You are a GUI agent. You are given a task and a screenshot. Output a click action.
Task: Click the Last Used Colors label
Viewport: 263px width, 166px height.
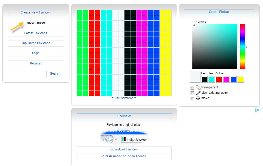coord(212,73)
